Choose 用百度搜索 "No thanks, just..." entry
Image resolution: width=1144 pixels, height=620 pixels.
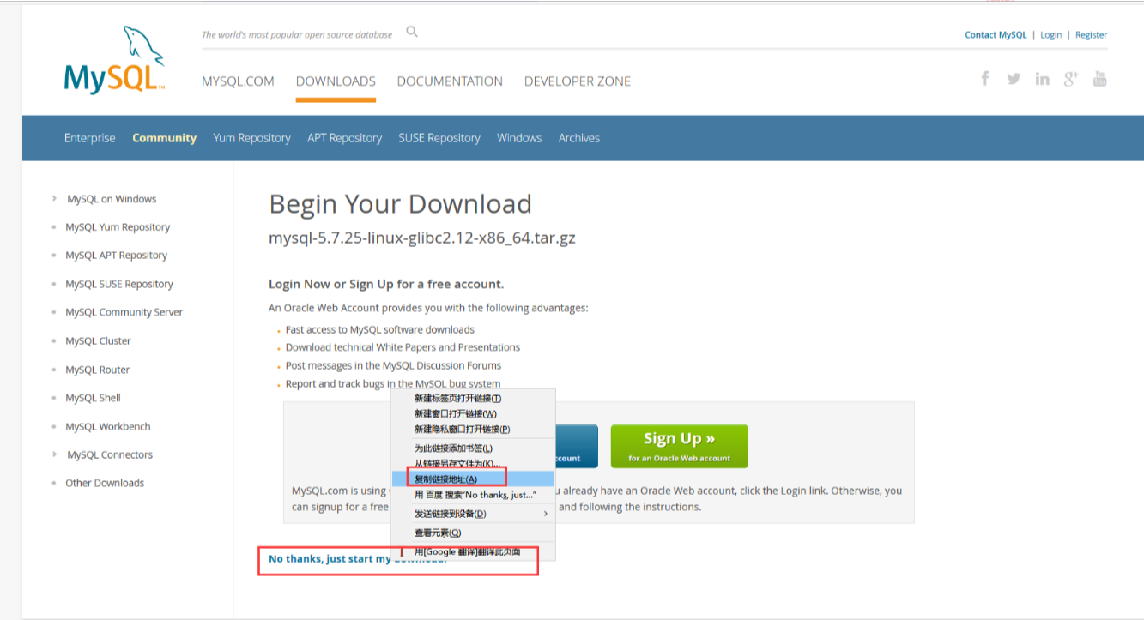473,495
